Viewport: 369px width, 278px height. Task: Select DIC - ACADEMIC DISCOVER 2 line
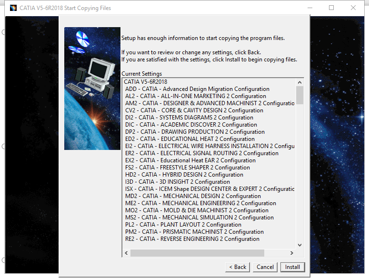pyautogui.click(x=191, y=125)
